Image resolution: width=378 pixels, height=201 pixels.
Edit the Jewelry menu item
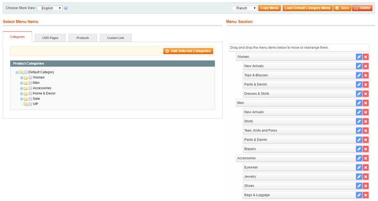click(x=359, y=176)
